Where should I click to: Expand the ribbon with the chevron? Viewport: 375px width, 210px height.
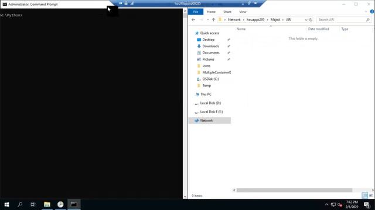[366, 12]
